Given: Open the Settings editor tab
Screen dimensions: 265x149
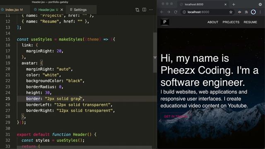Looking at the screenshot, I should [80, 10].
